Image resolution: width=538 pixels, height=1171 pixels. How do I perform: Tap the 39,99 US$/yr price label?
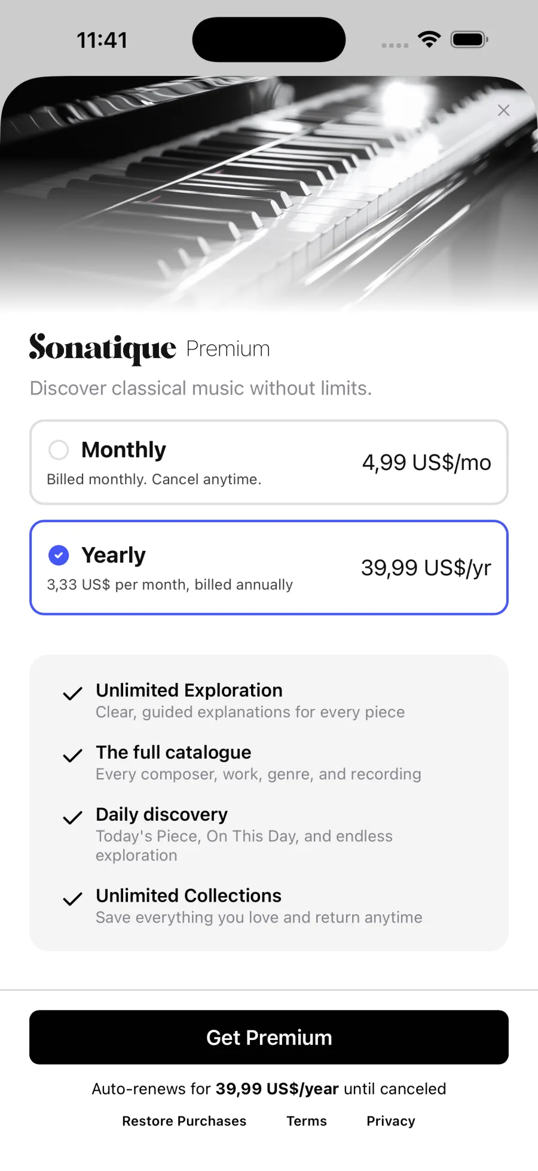[x=426, y=568]
